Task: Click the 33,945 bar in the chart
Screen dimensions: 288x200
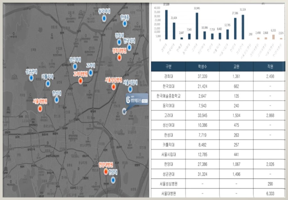Action: [197, 26]
